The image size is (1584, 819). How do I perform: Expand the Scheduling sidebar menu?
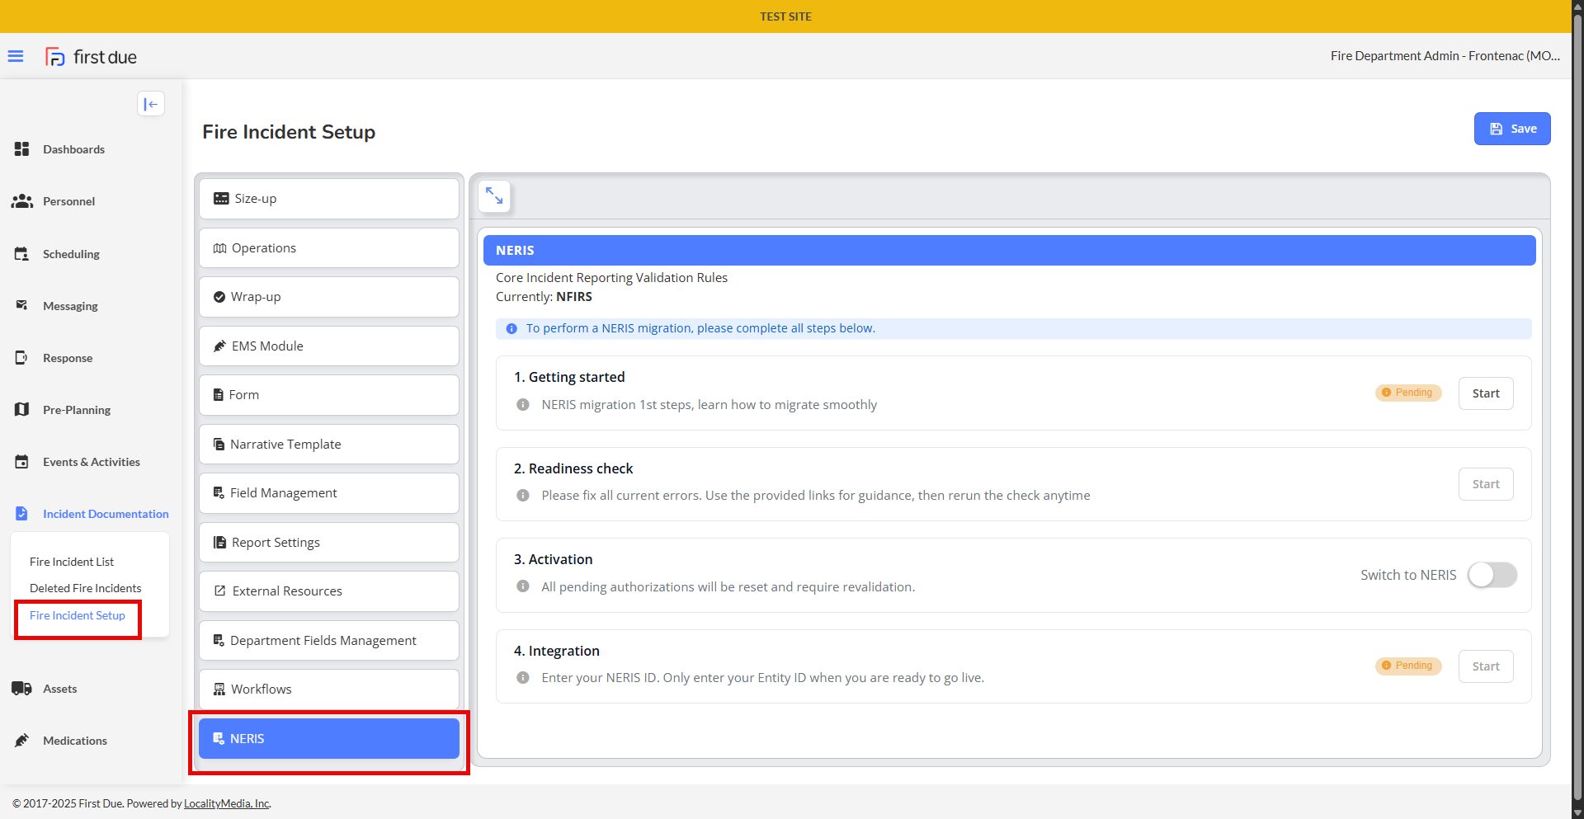(71, 254)
